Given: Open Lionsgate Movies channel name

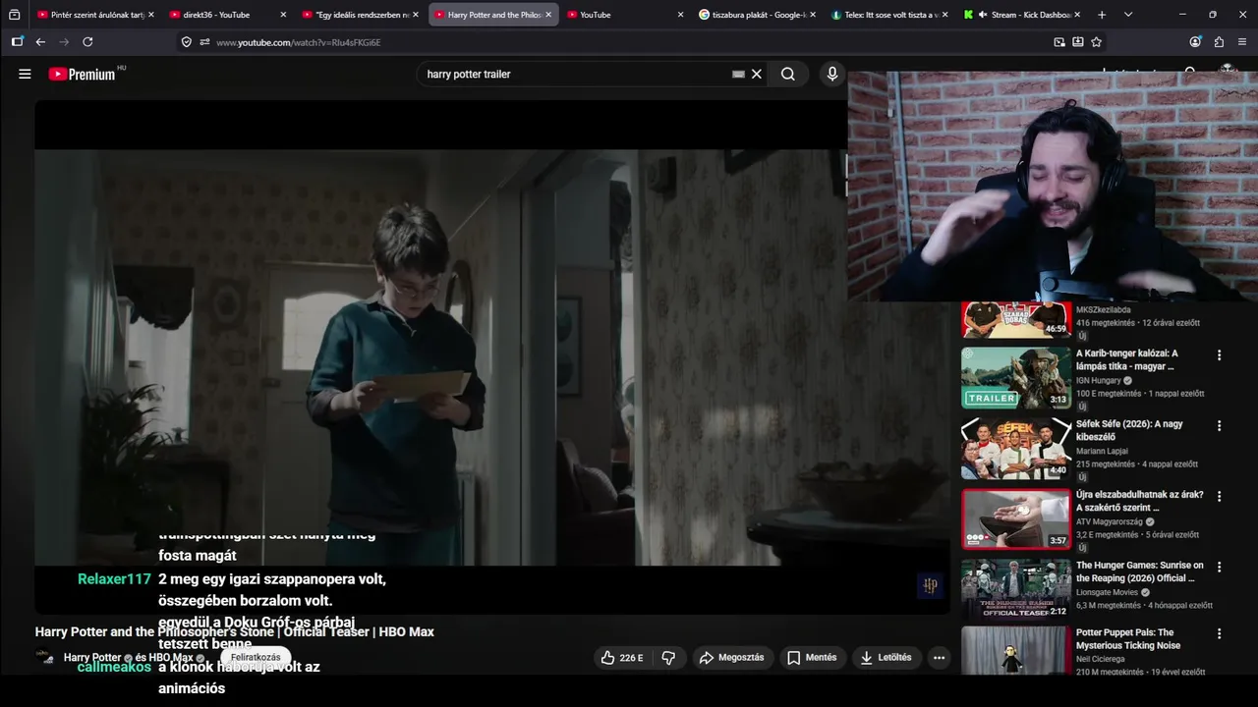Looking at the screenshot, I should [x=1107, y=592].
